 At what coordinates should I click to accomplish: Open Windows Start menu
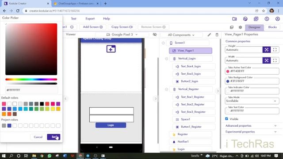pyautogui.click(x=4, y=156)
